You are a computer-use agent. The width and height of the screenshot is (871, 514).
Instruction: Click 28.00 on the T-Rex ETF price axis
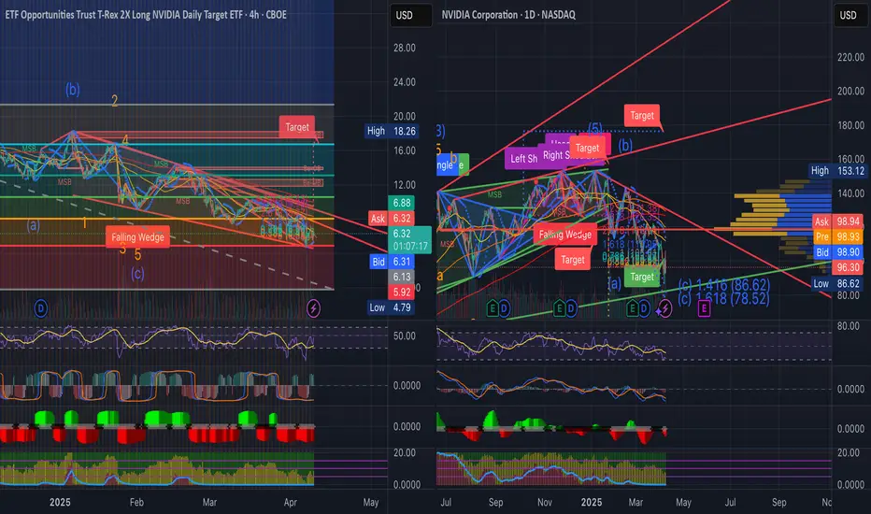(405, 48)
